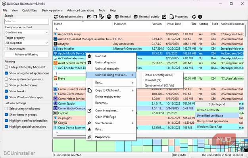Click the Search online menu icon
248x158 pixels.
point(90,123)
